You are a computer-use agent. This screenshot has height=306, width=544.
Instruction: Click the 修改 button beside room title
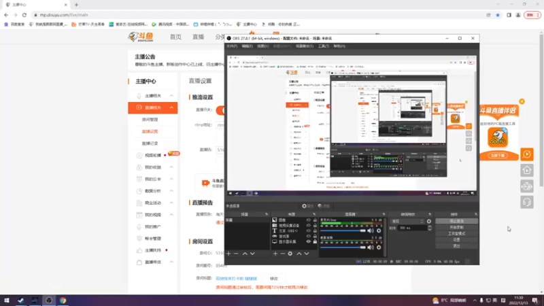pos(274,279)
